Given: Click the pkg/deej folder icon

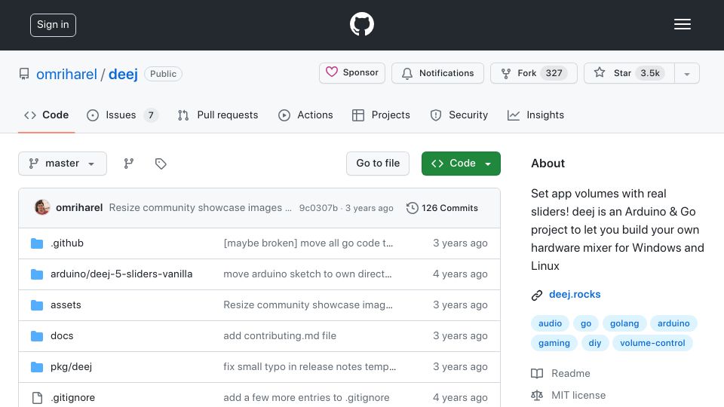Looking at the screenshot, I should [x=37, y=367].
